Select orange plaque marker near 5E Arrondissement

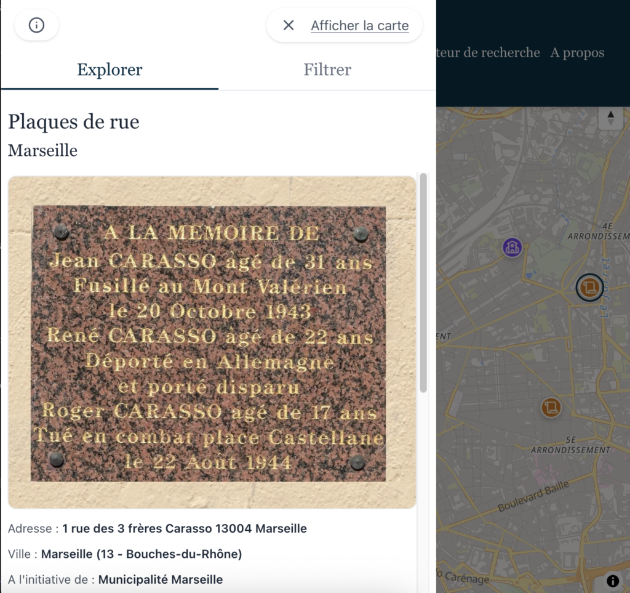click(551, 407)
